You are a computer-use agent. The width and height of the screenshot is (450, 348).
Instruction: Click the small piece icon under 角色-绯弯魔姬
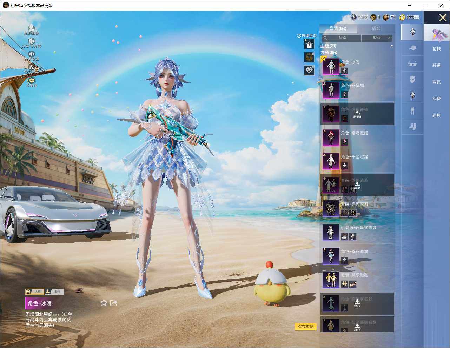tap(344, 142)
